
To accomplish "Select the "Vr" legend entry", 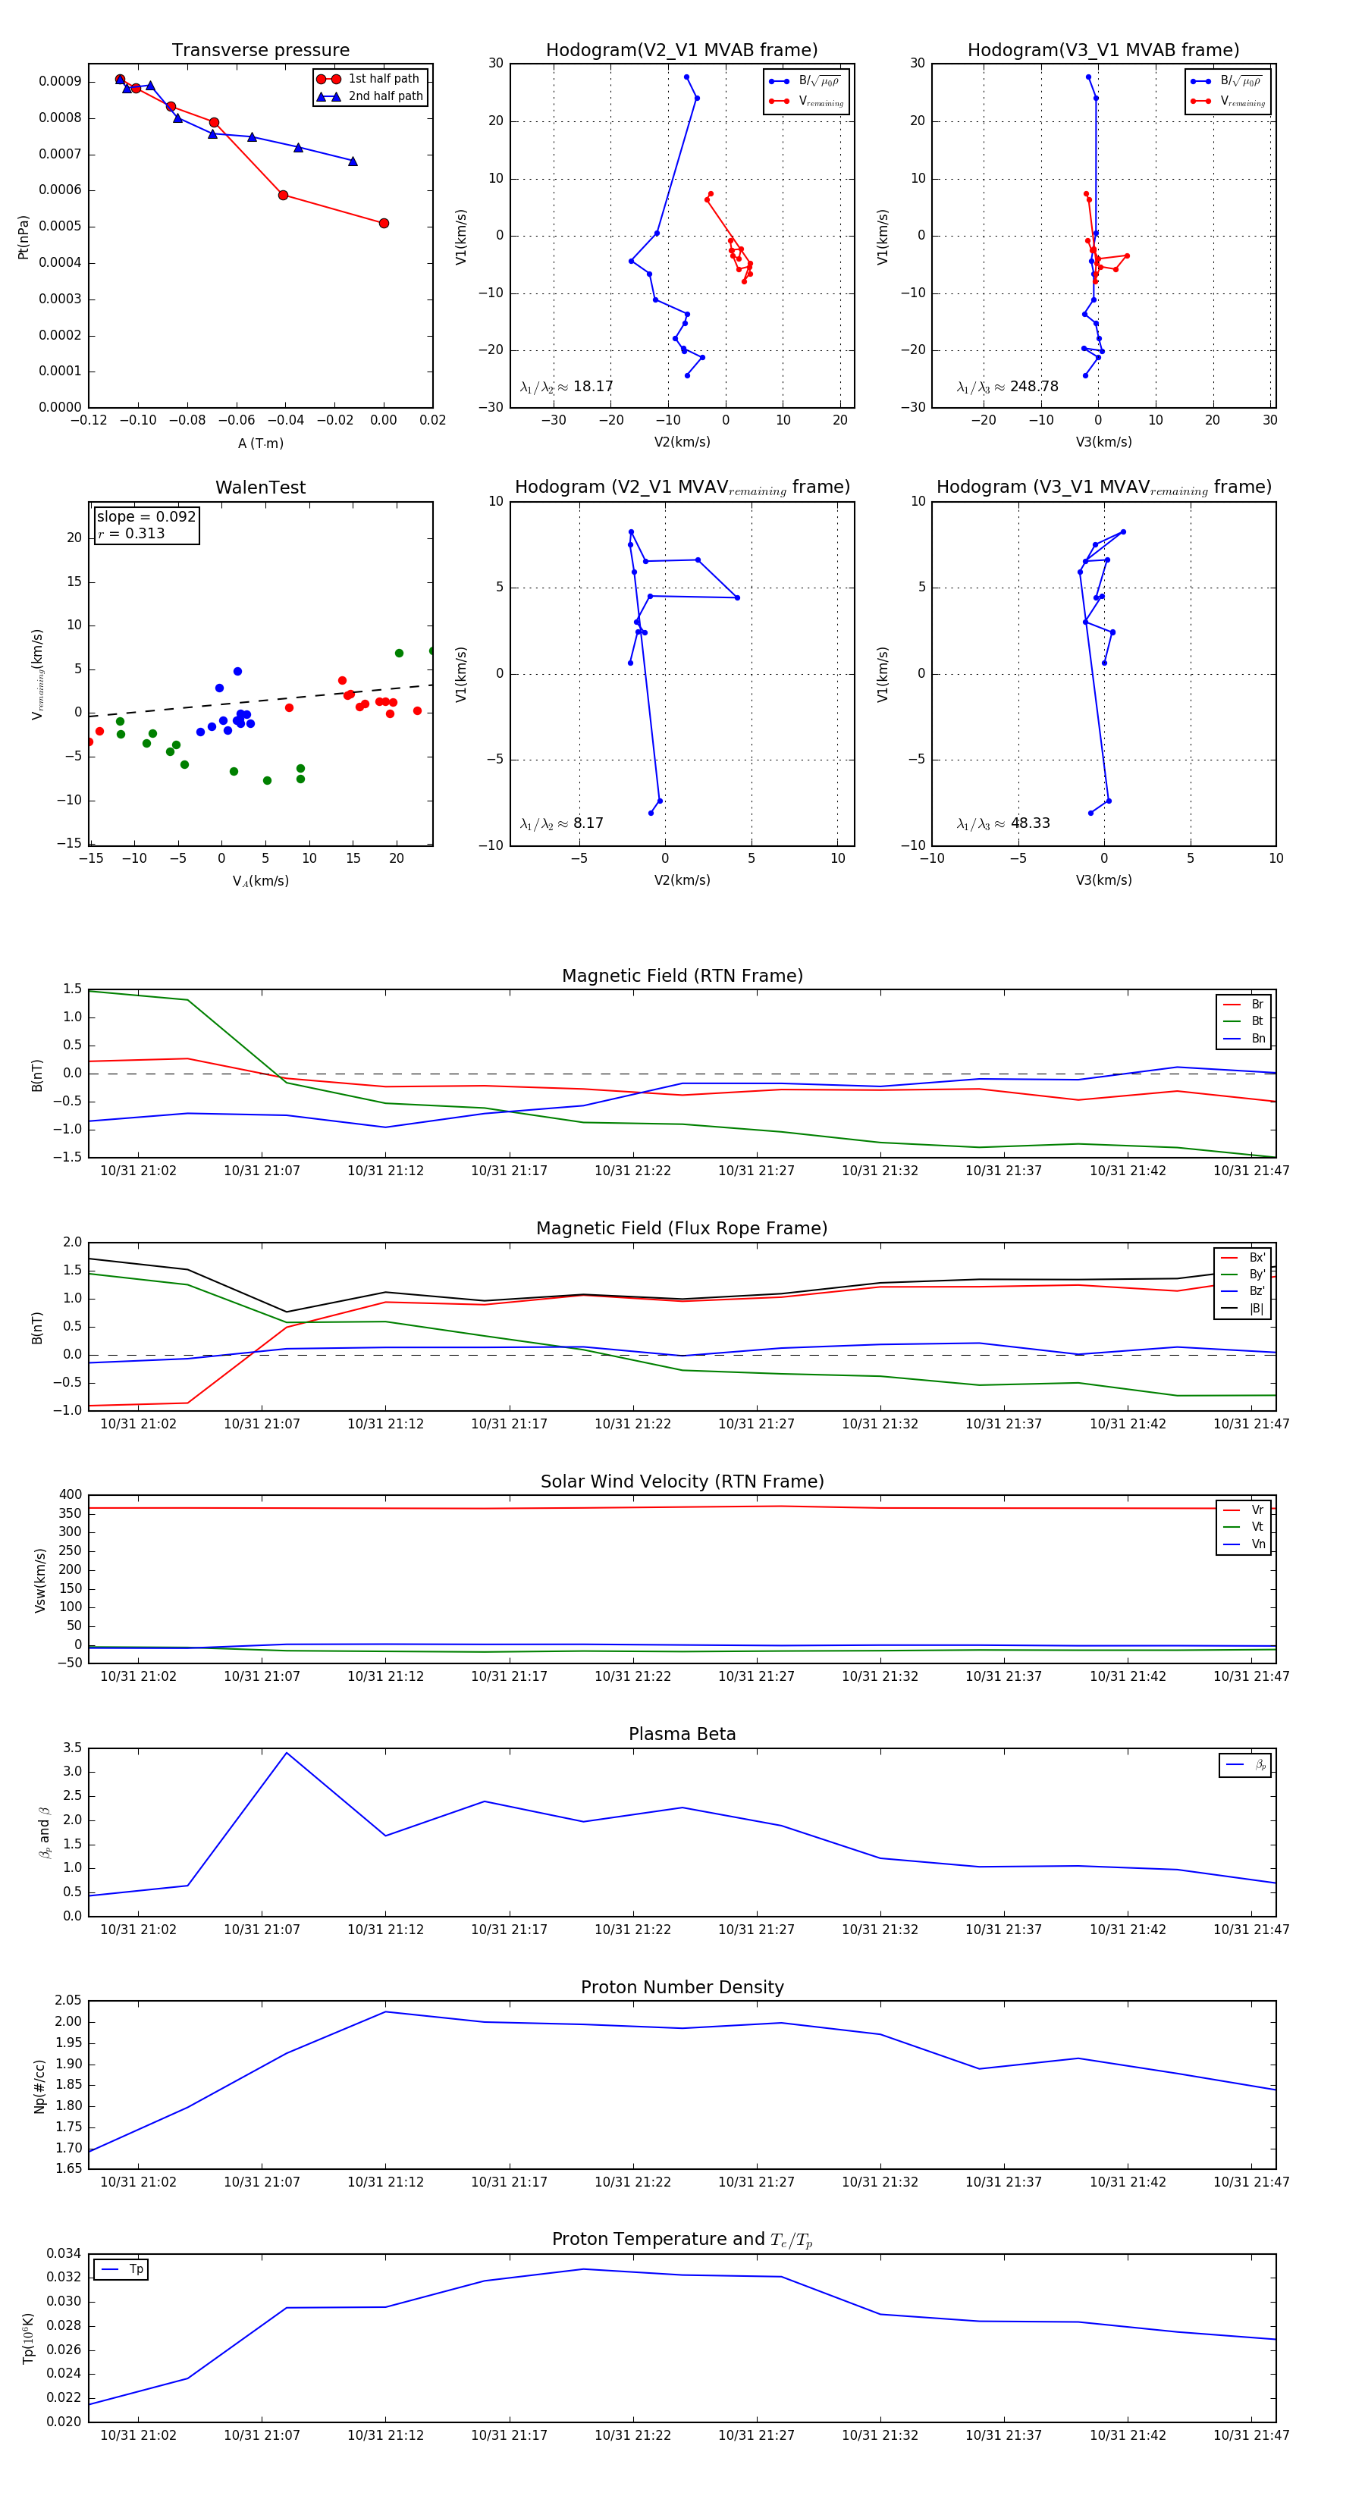I will (1244, 1510).
